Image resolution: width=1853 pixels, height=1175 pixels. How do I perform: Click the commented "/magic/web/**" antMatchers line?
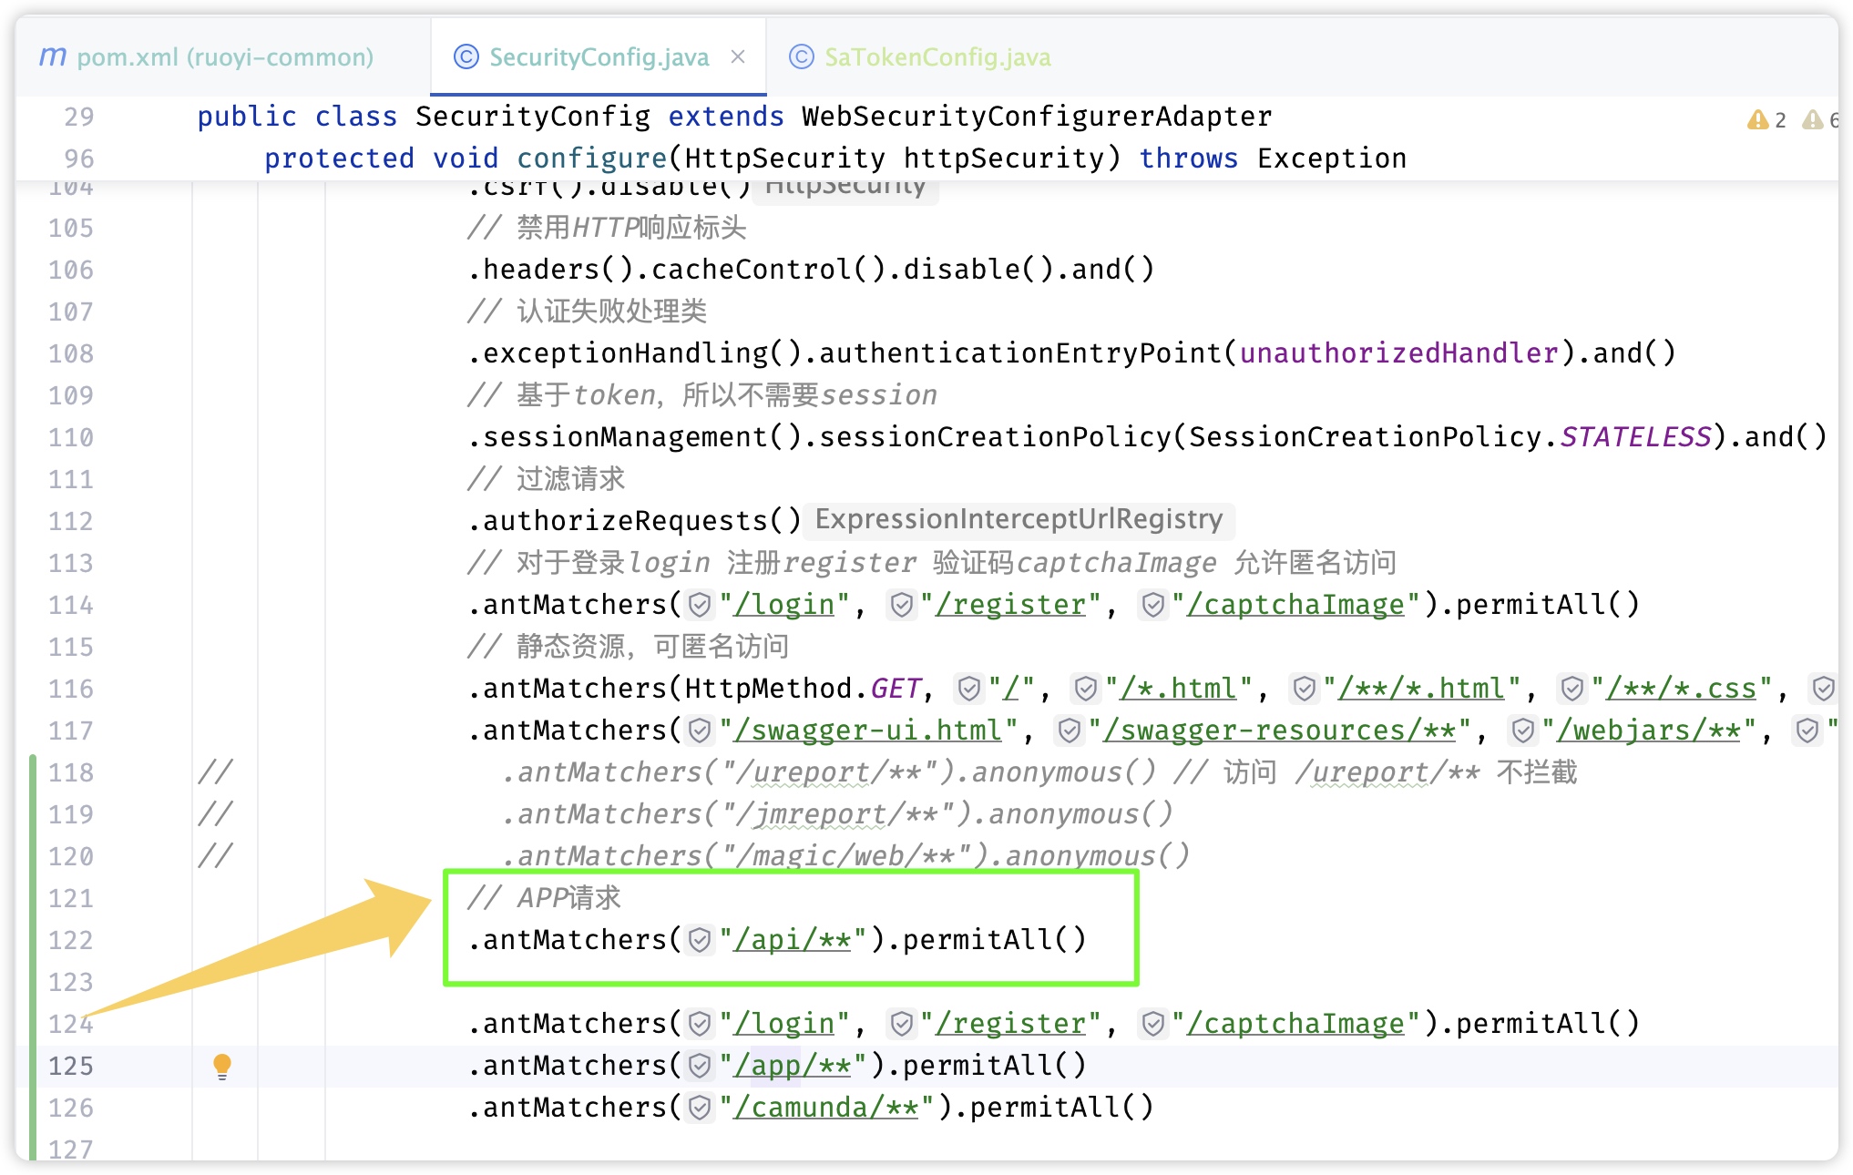845,856
